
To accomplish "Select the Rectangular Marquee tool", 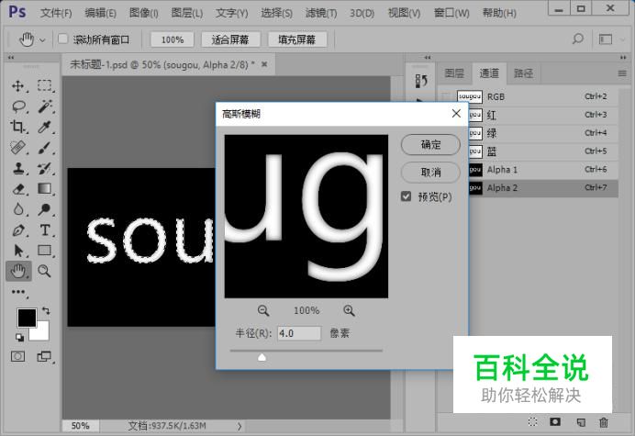I will coord(45,86).
